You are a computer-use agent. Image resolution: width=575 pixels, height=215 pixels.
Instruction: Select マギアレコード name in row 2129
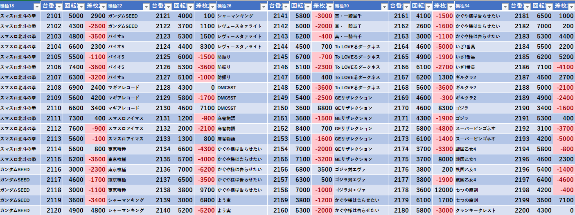(x=124, y=98)
